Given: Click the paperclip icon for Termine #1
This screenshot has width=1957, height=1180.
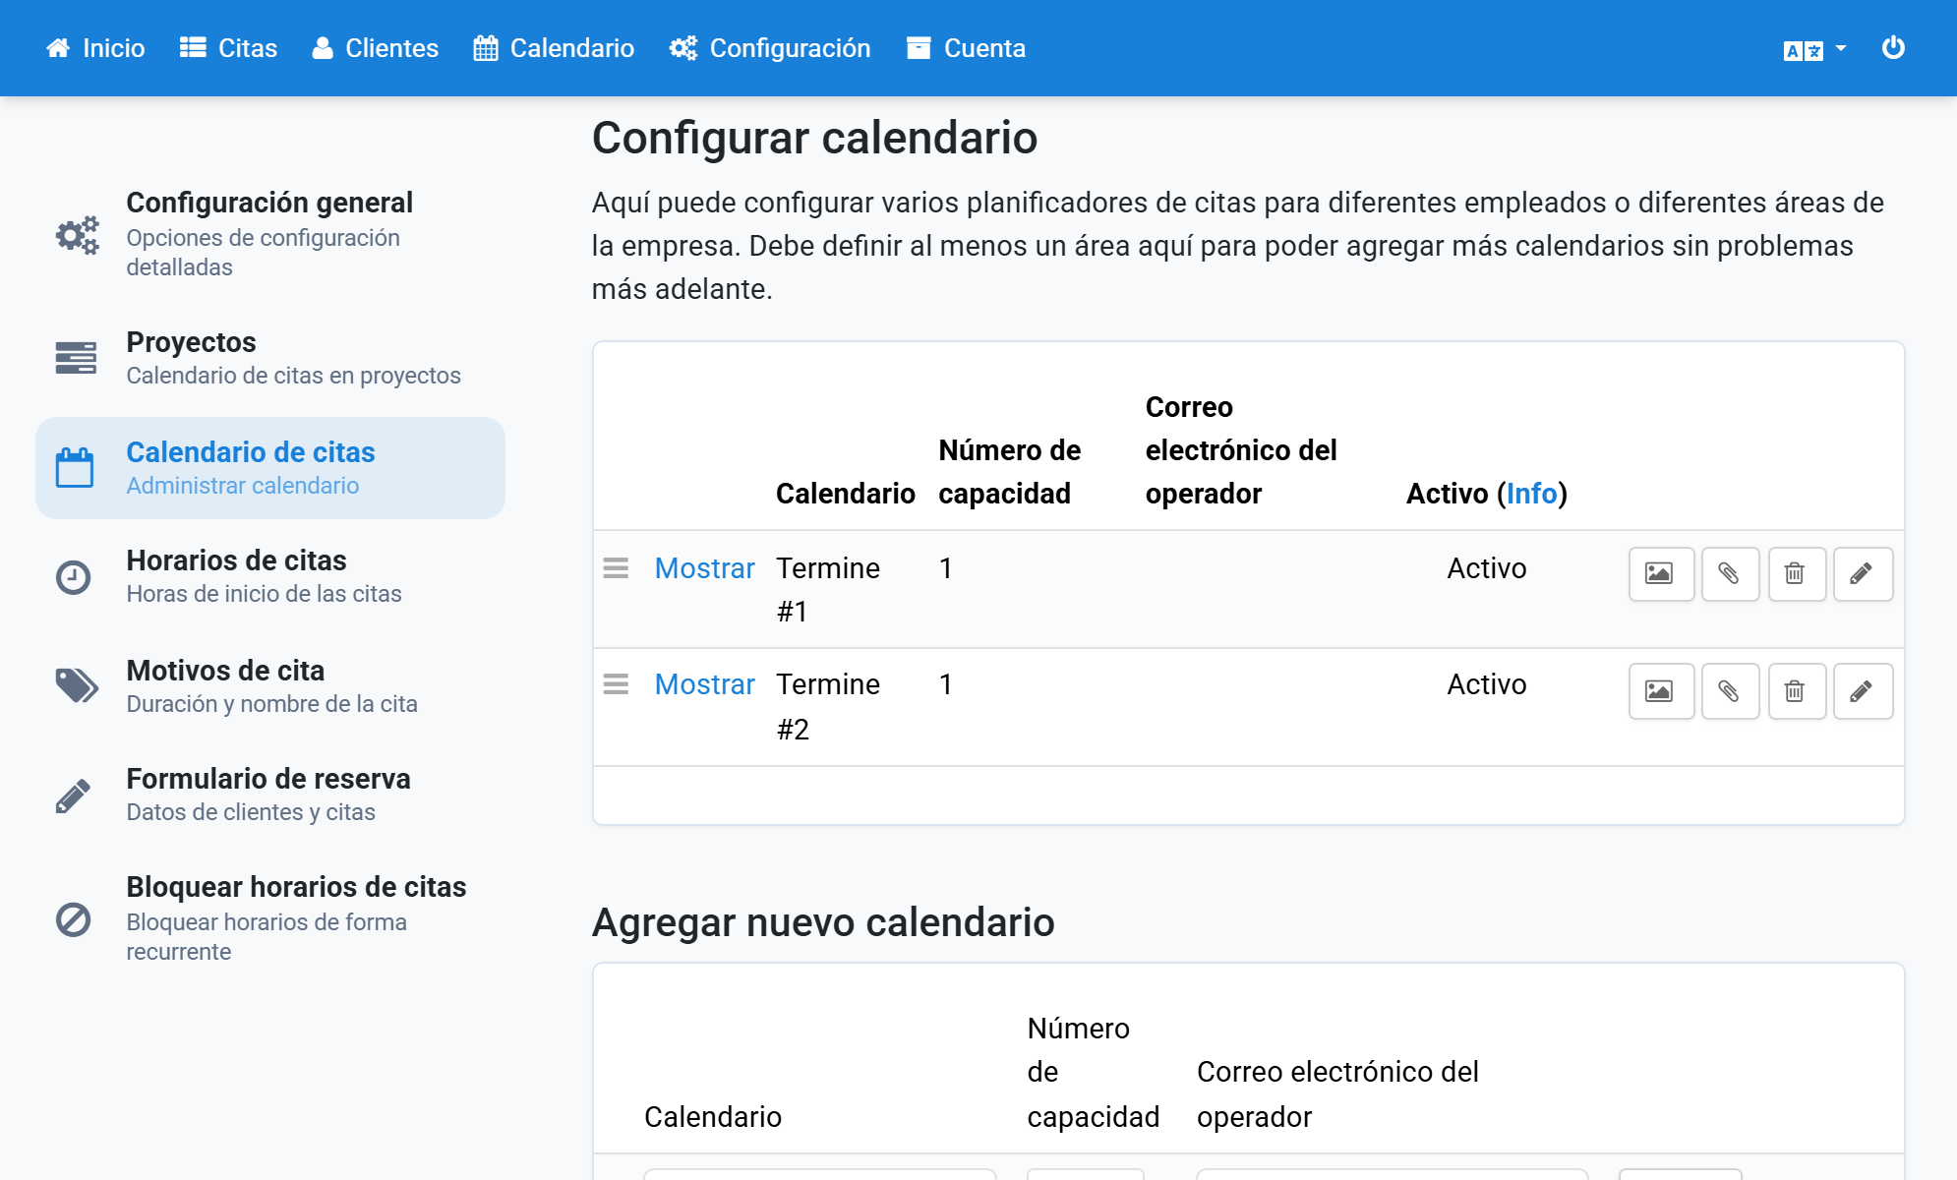Looking at the screenshot, I should 1730,573.
